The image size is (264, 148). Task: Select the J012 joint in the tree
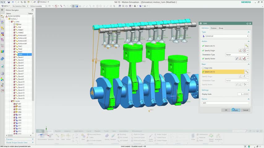click(x=20, y=129)
